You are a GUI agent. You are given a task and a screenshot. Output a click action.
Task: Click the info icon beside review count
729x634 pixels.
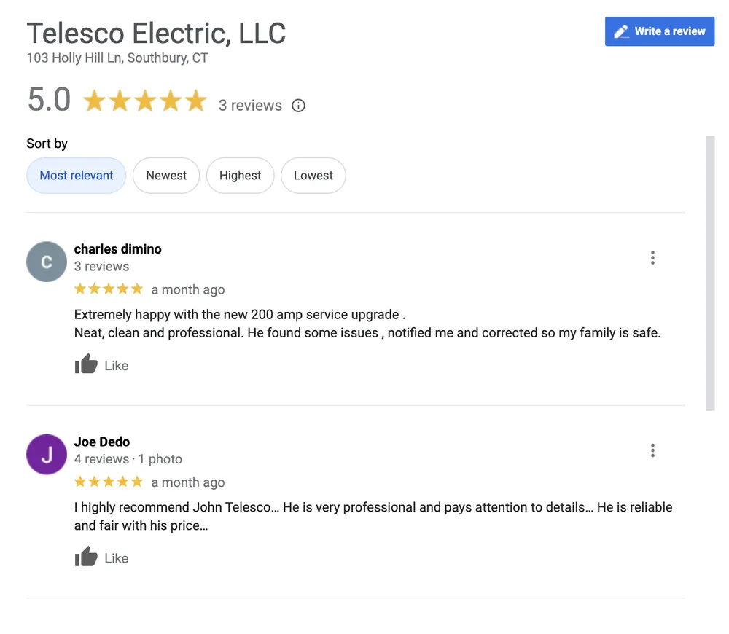pos(298,105)
